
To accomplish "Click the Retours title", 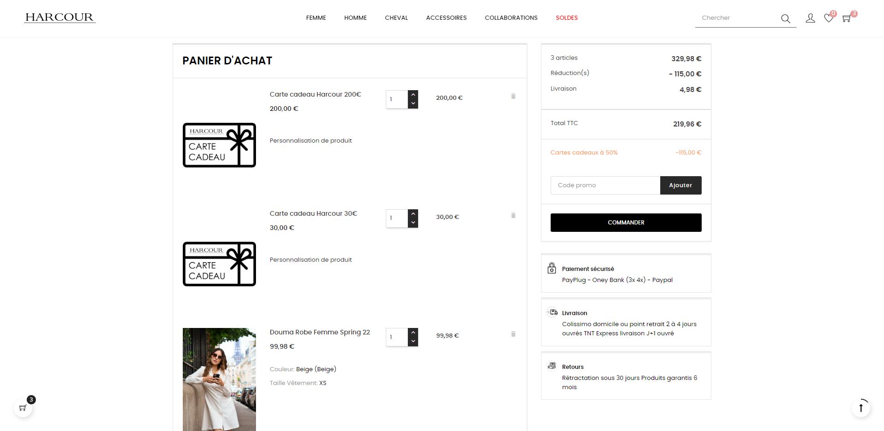I will pyautogui.click(x=573, y=367).
